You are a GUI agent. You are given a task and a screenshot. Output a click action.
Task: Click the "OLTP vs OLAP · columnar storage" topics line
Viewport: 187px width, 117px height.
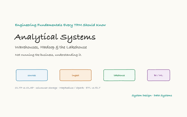58,88
